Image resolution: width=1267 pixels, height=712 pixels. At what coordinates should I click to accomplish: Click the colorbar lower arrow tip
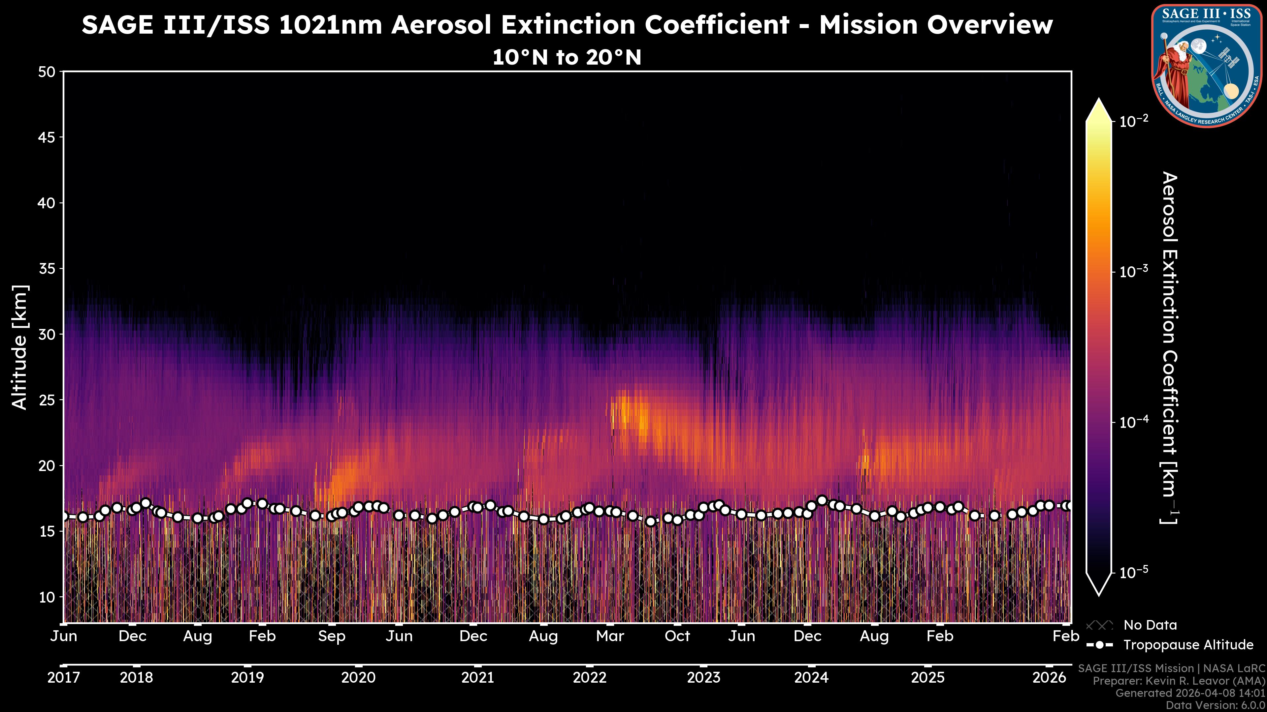[1099, 592]
